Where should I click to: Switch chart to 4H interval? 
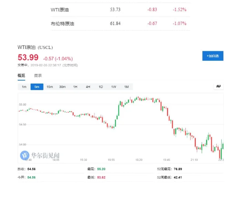coord(88,87)
